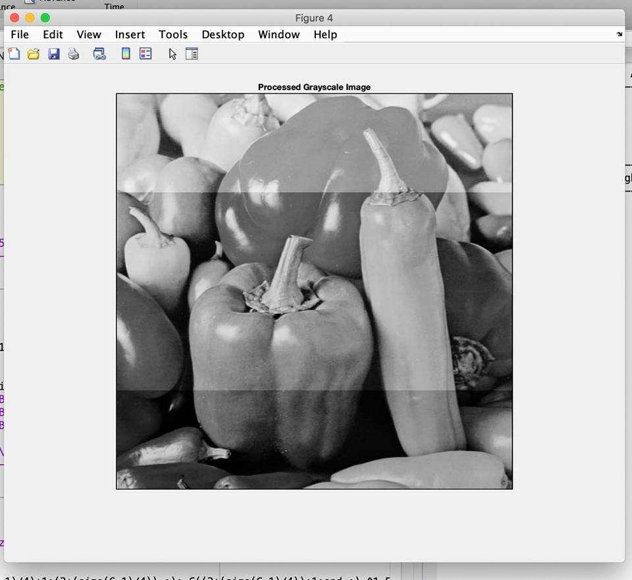Dock the figure with the corner arrow
The height and width of the screenshot is (580, 632).
tap(619, 34)
